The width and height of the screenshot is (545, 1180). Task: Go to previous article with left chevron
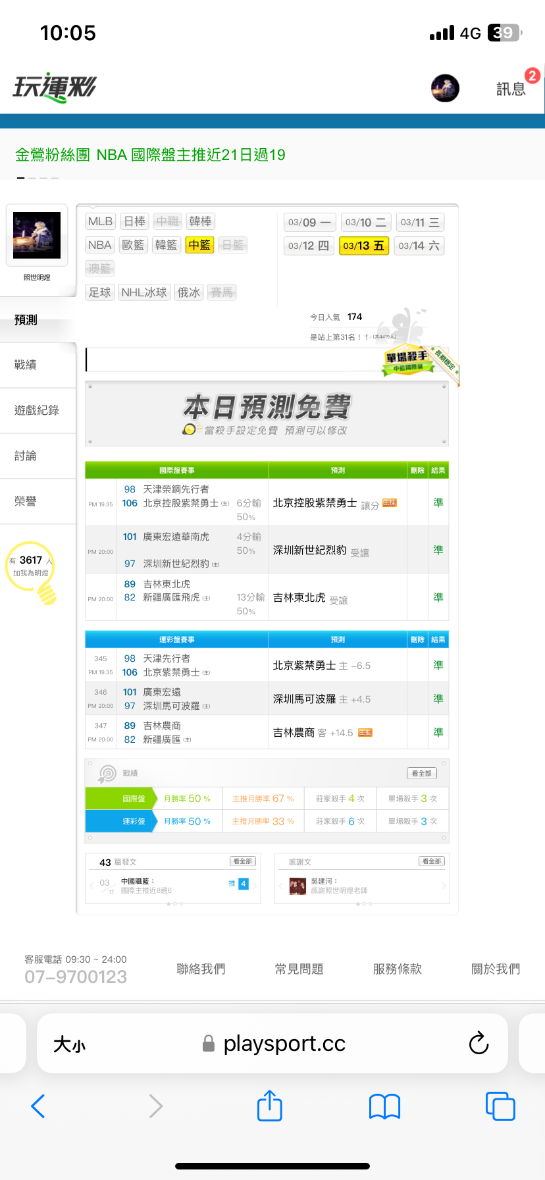pyautogui.click(x=91, y=886)
